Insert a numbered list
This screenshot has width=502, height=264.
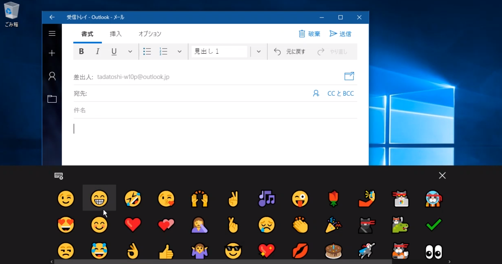pyautogui.click(x=163, y=52)
